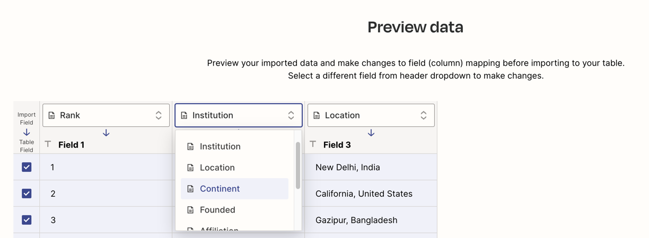
Task: Click the Preview data heading
Action: (415, 27)
